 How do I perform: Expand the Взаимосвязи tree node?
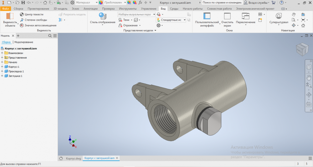tap(2, 53)
